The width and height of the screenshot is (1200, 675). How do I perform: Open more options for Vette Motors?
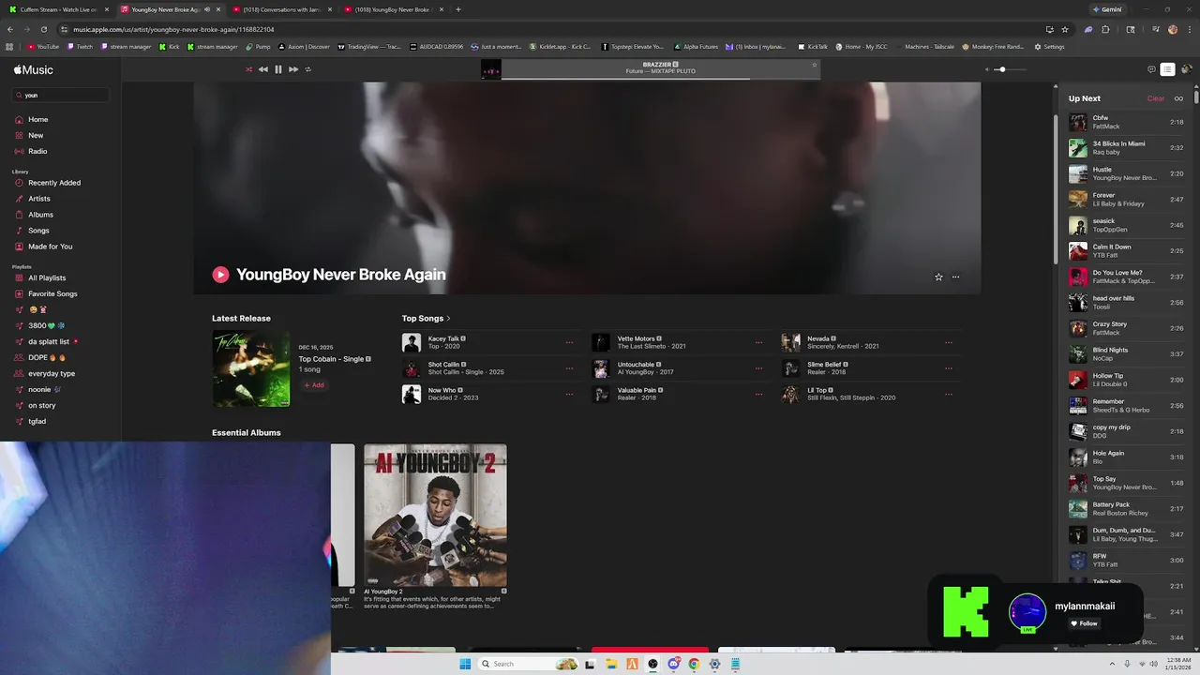(x=758, y=342)
